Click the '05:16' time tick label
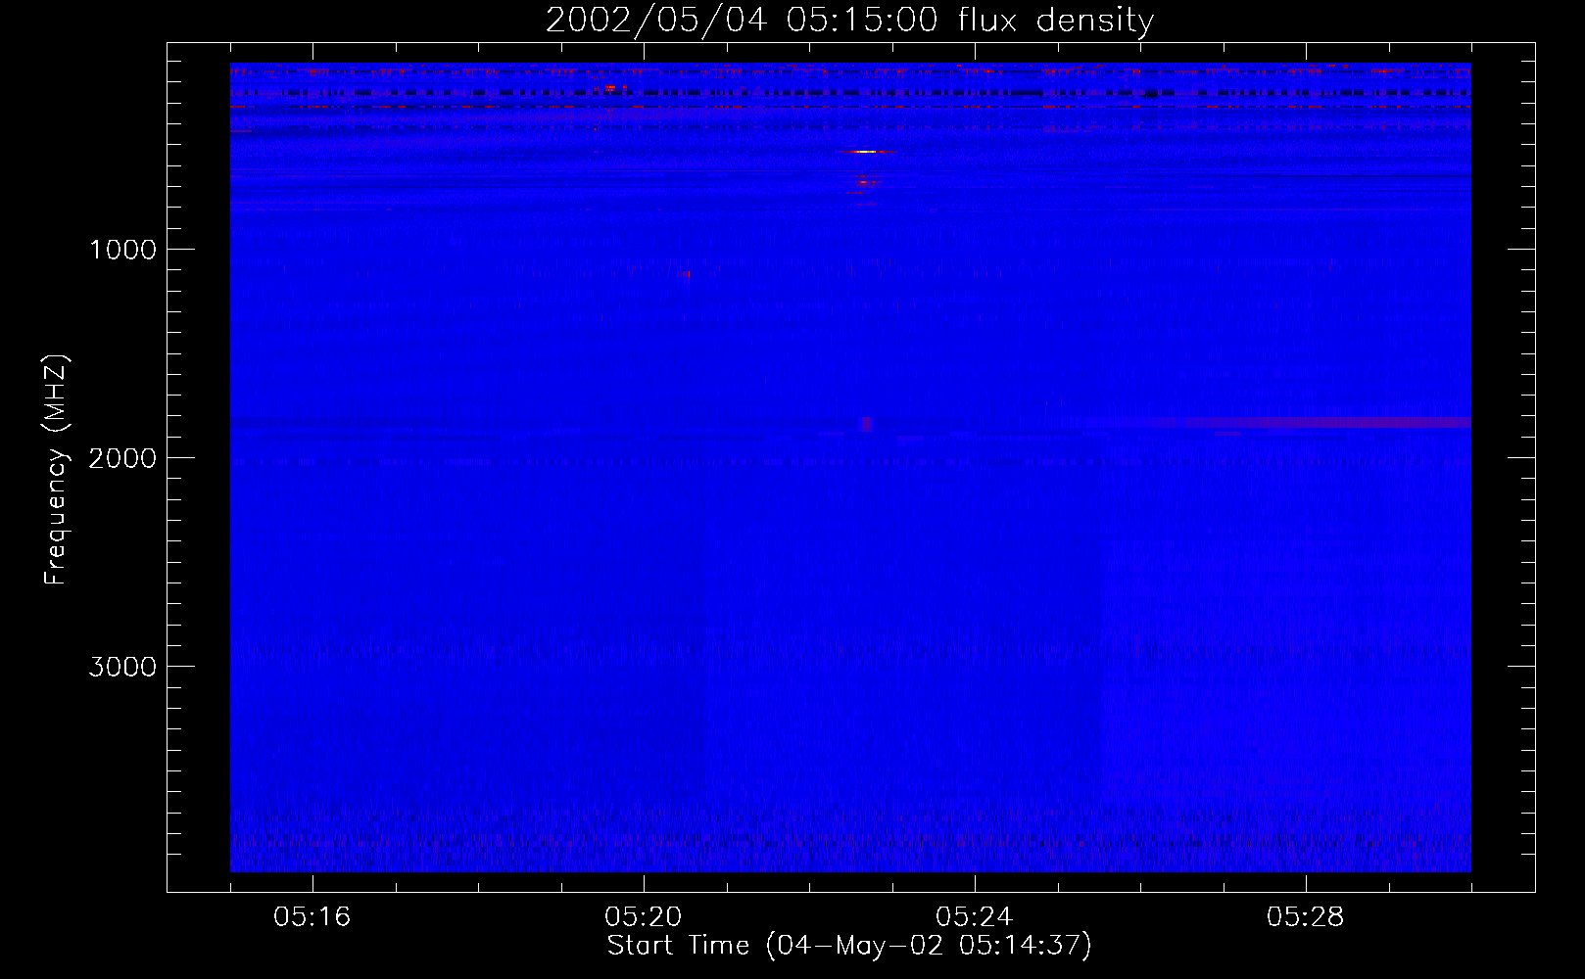 tap(312, 916)
